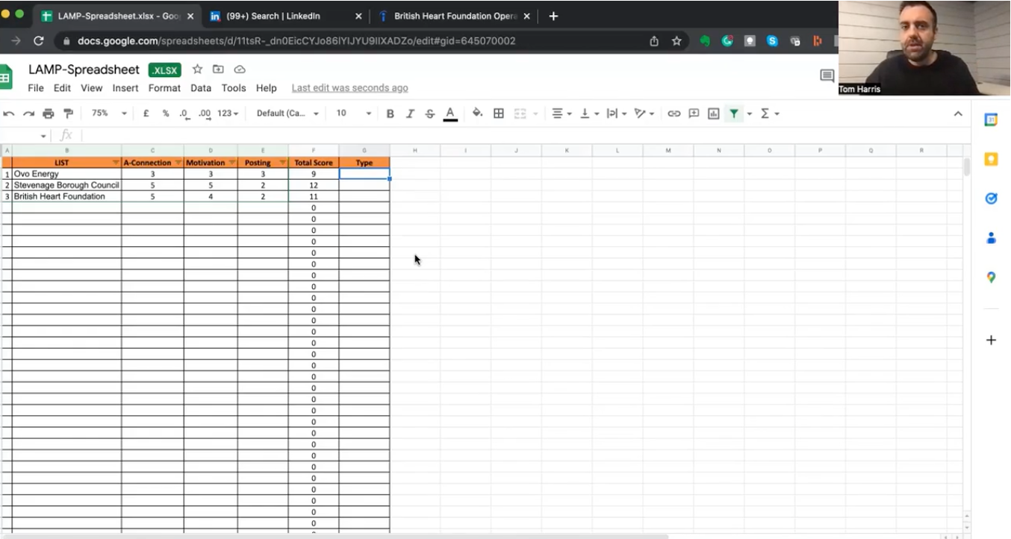The height and width of the screenshot is (539, 1011).
Task: Open the File menu
Action: pos(36,88)
